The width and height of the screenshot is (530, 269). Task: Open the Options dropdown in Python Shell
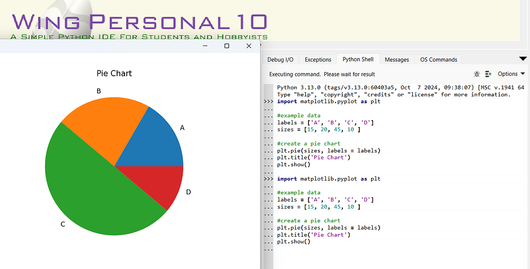coord(511,74)
